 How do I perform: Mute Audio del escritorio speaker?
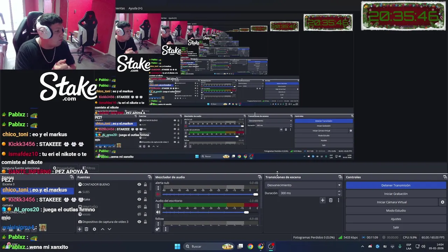[158, 212]
